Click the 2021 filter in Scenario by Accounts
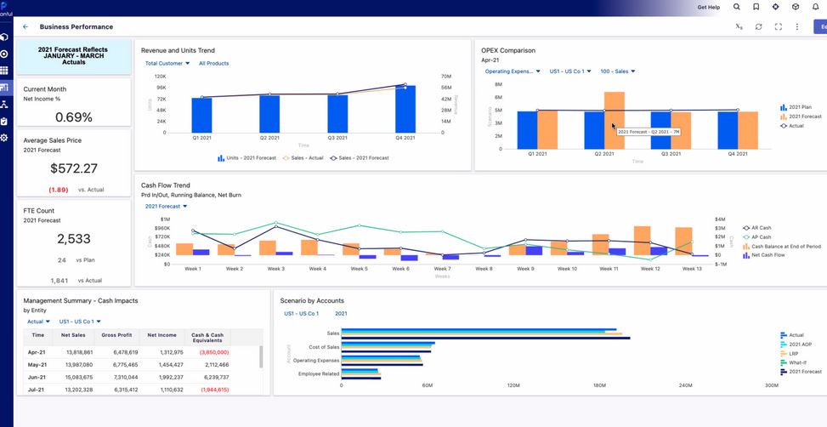This screenshot has width=827, height=427. [x=341, y=314]
